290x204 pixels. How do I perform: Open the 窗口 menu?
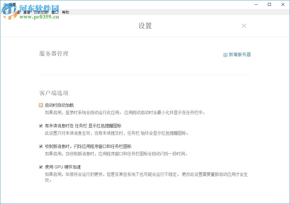click(x=55, y=12)
